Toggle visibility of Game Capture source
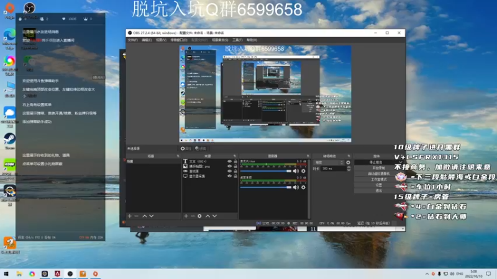The image size is (497, 279). coord(229,171)
